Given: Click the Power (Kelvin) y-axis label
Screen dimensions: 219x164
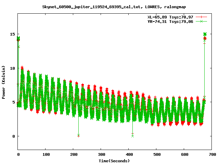Looking at the screenshot, I should pos(3,82).
